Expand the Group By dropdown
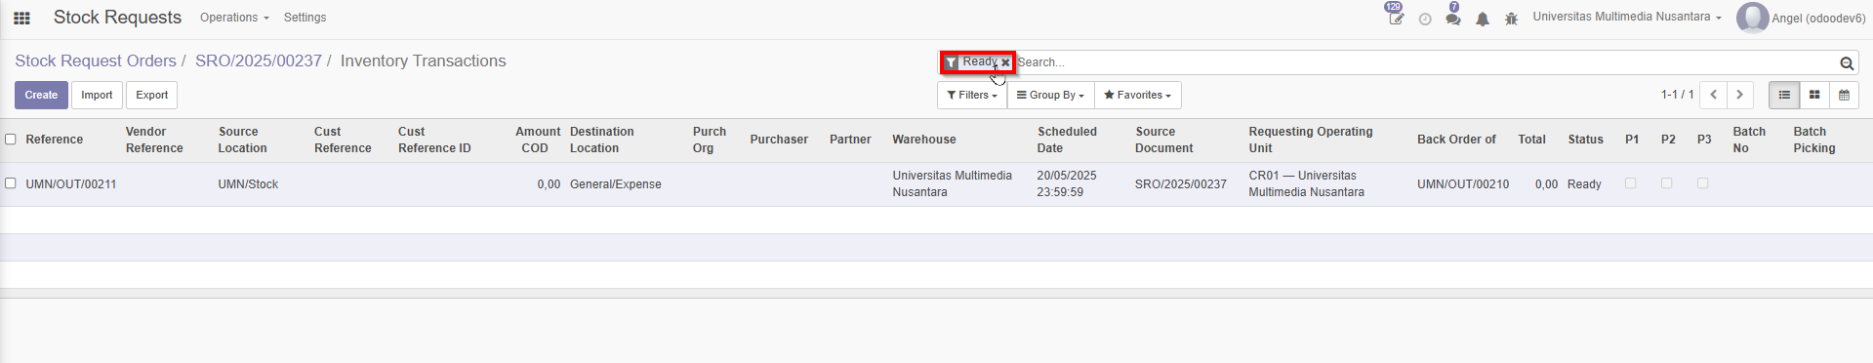This screenshot has height=363, width=1873. (x=1050, y=95)
